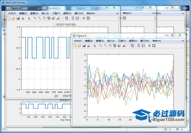191x133 pixels.
Task: Open 桌面(D) menu in Figure 6
Action: (133, 41)
